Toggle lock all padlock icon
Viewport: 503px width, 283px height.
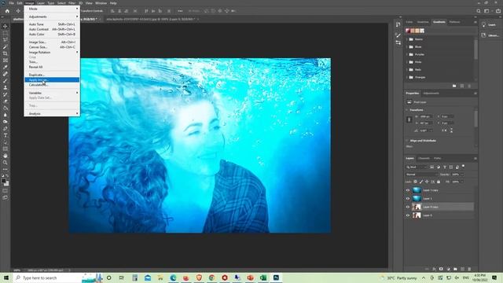[x=439, y=182]
